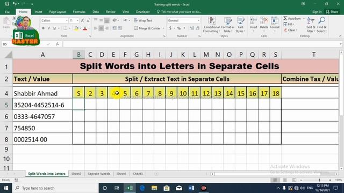Image resolution: width=344 pixels, height=193 pixels.
Task: Open File Explorer from the taskbar
Action: pyautogui.click(x=154, y=188)
